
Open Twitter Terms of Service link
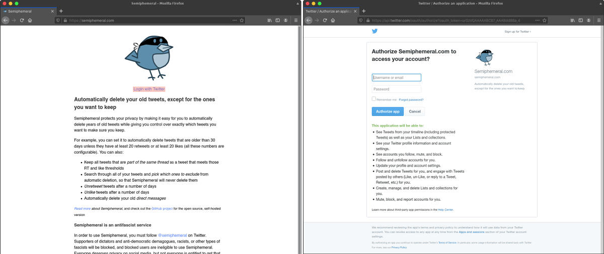(x=446, y=242)
